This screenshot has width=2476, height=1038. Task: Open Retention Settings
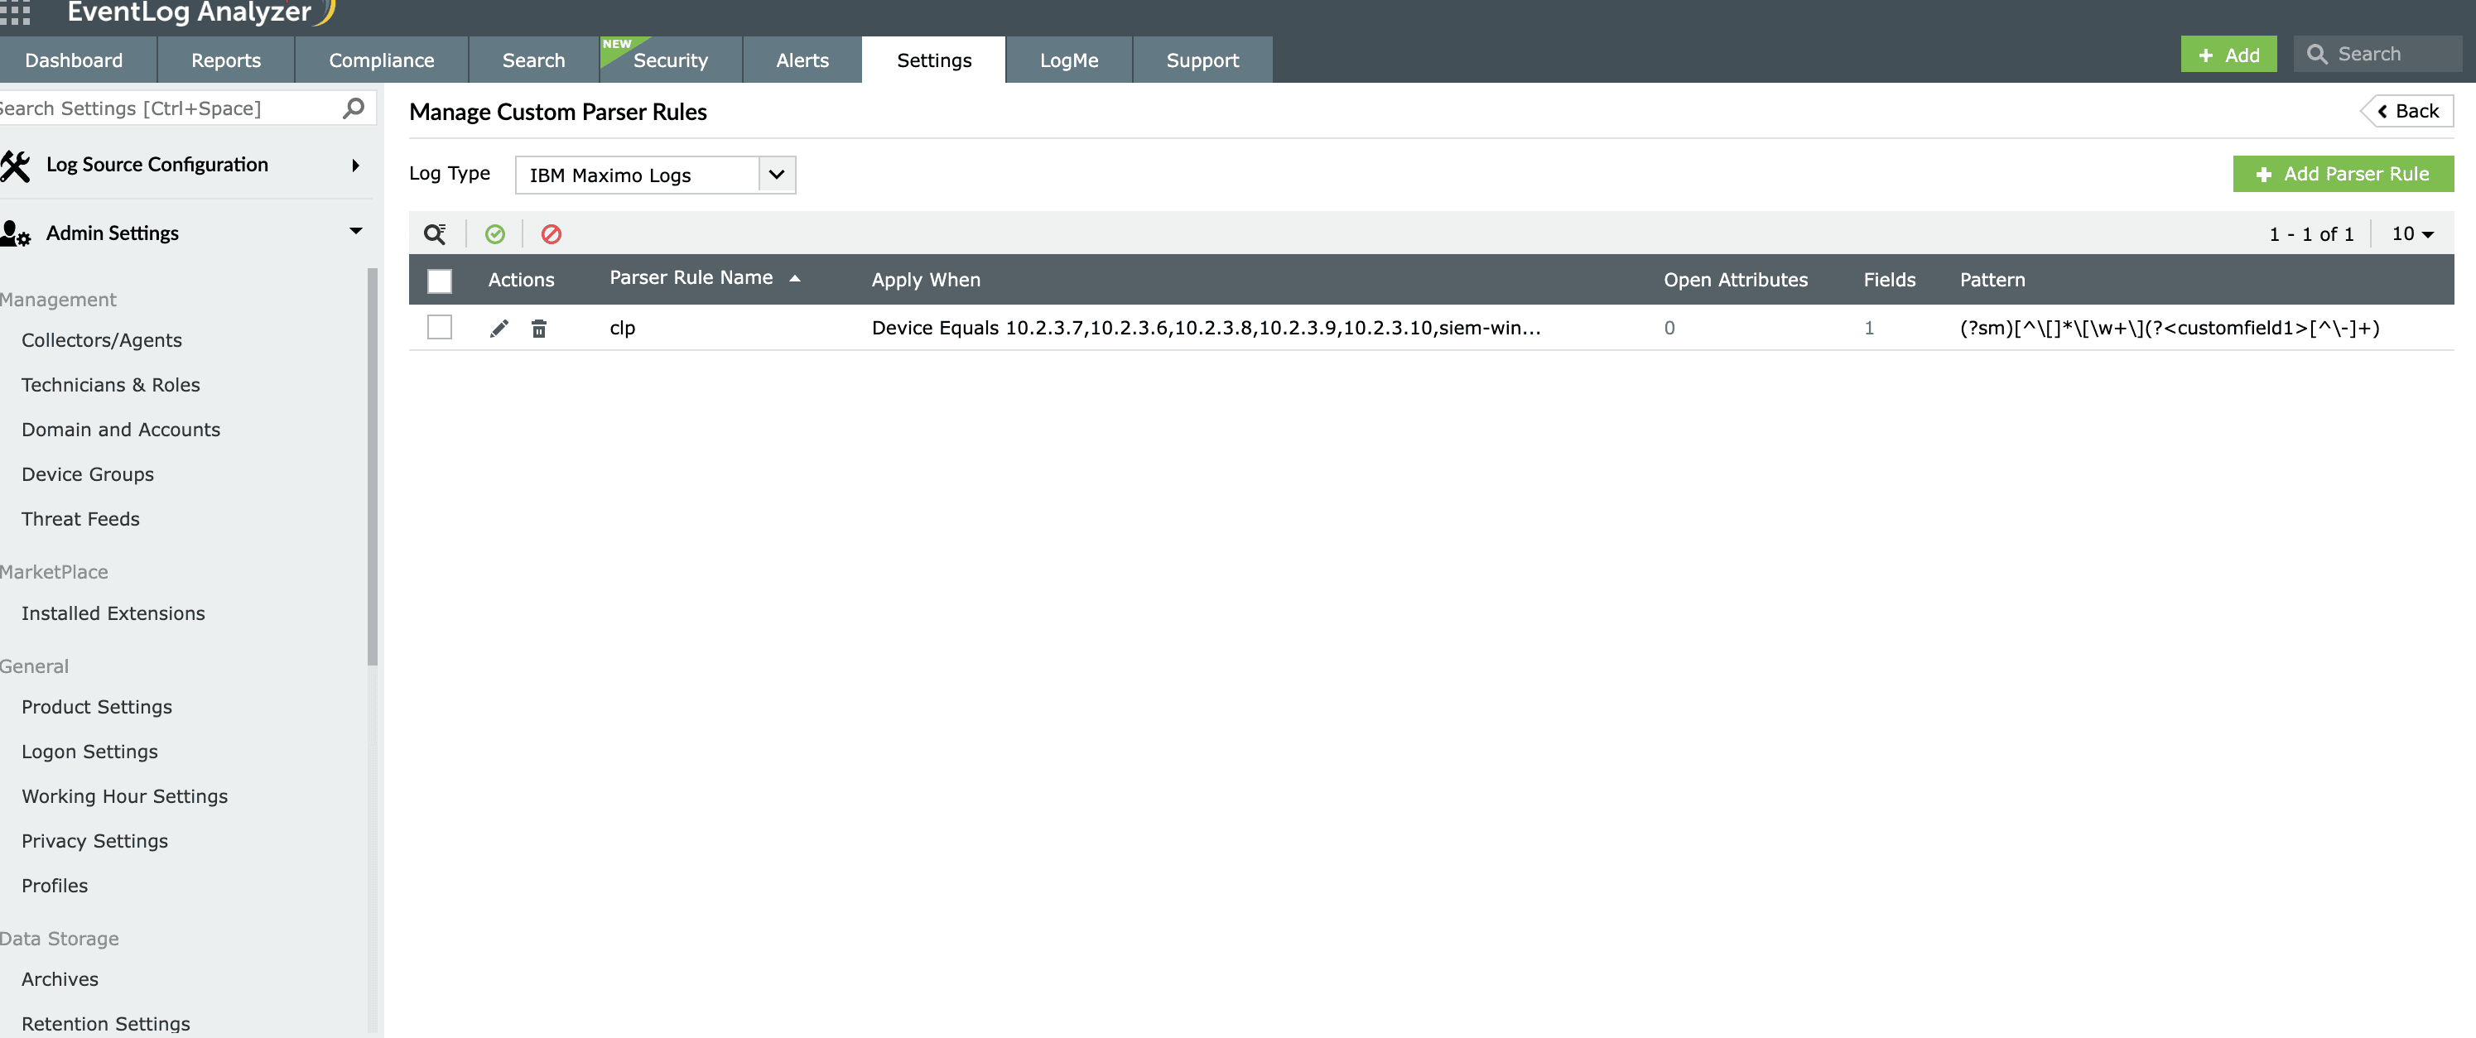click(x=106, y=1024)
